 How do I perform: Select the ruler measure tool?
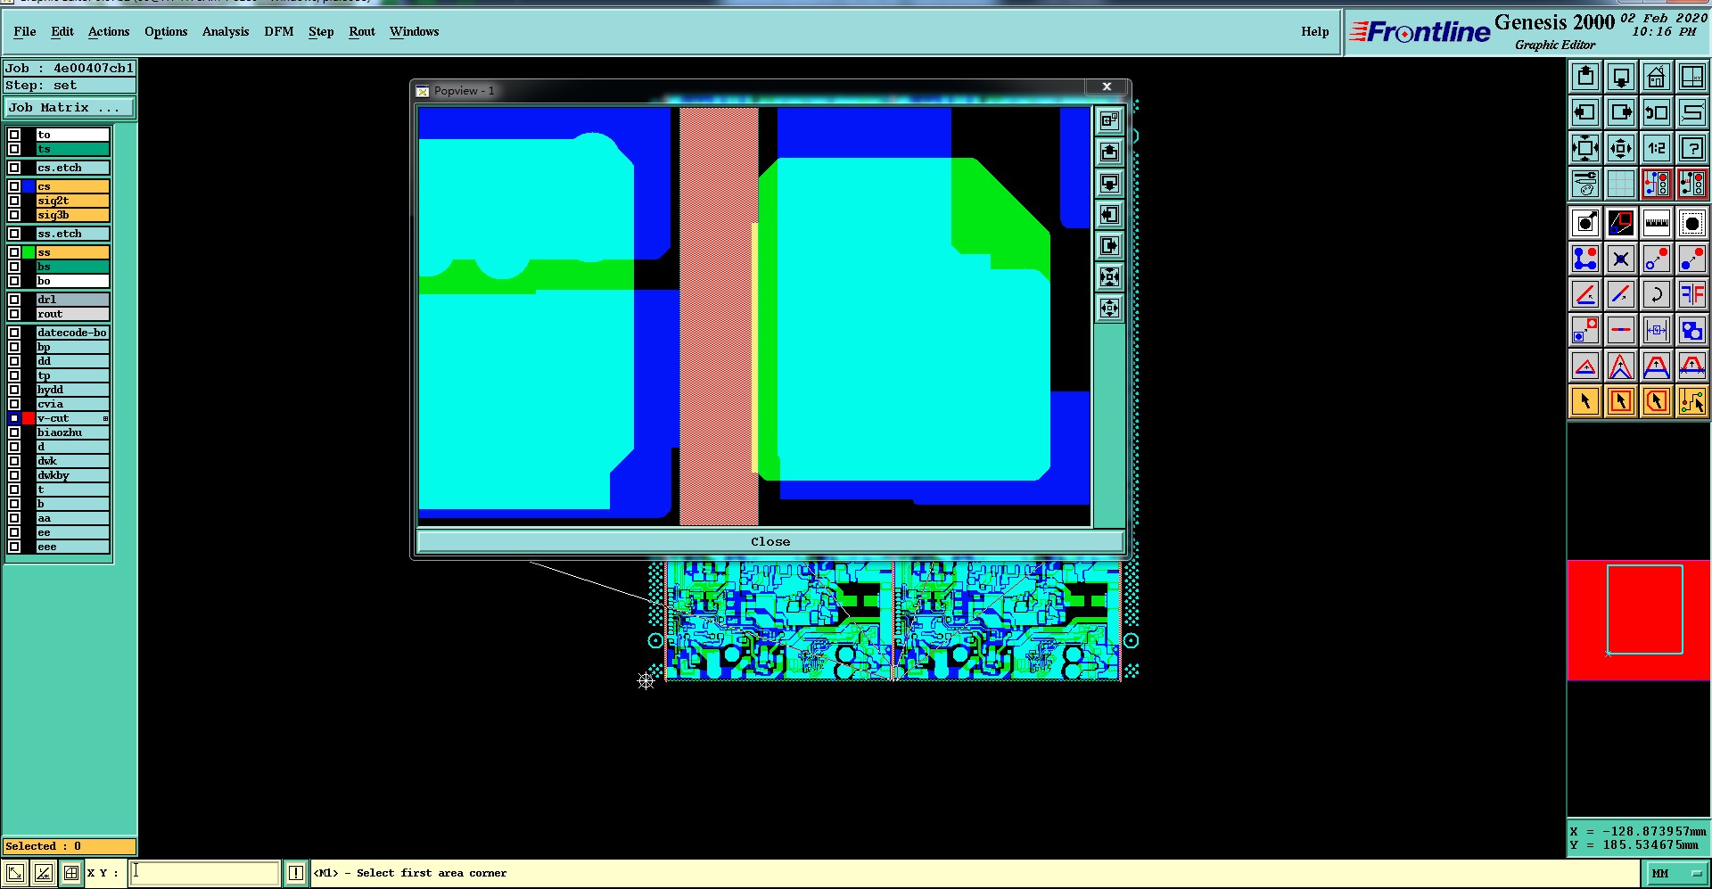1657,223
